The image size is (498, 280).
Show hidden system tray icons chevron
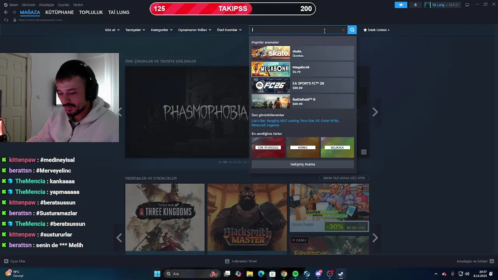click(436, 274)
